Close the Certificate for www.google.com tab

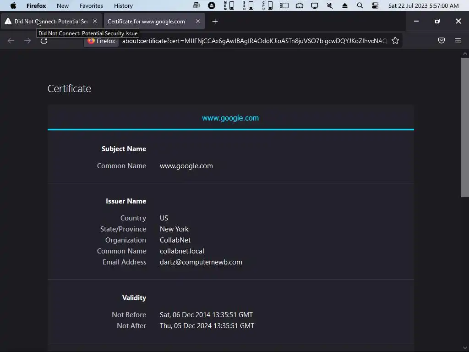(198, 21)
